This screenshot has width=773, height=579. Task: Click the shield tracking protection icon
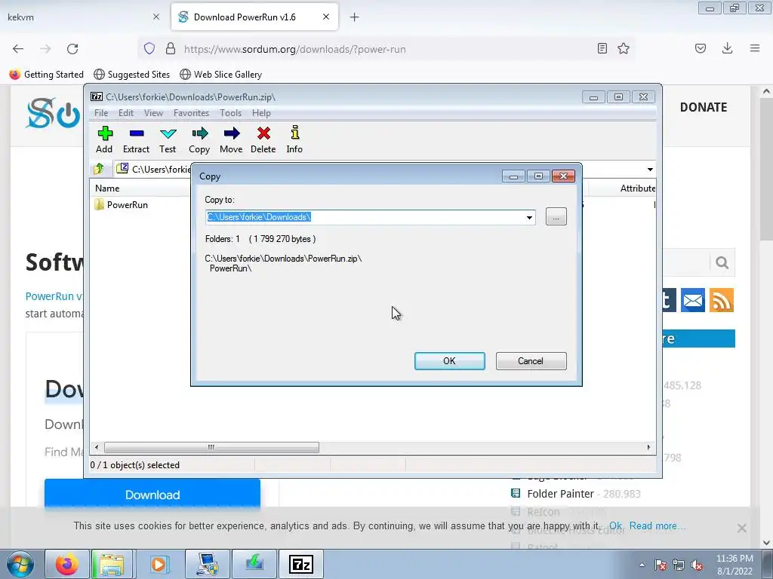[x=149, y=48]
